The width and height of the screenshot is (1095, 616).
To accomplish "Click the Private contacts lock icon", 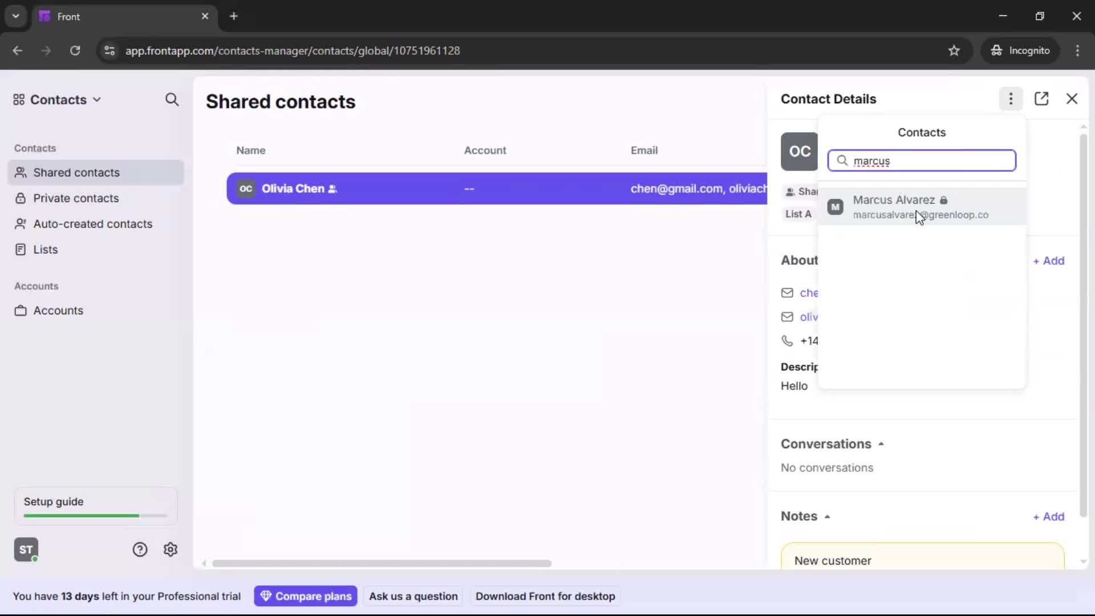I will coord(21,198).
